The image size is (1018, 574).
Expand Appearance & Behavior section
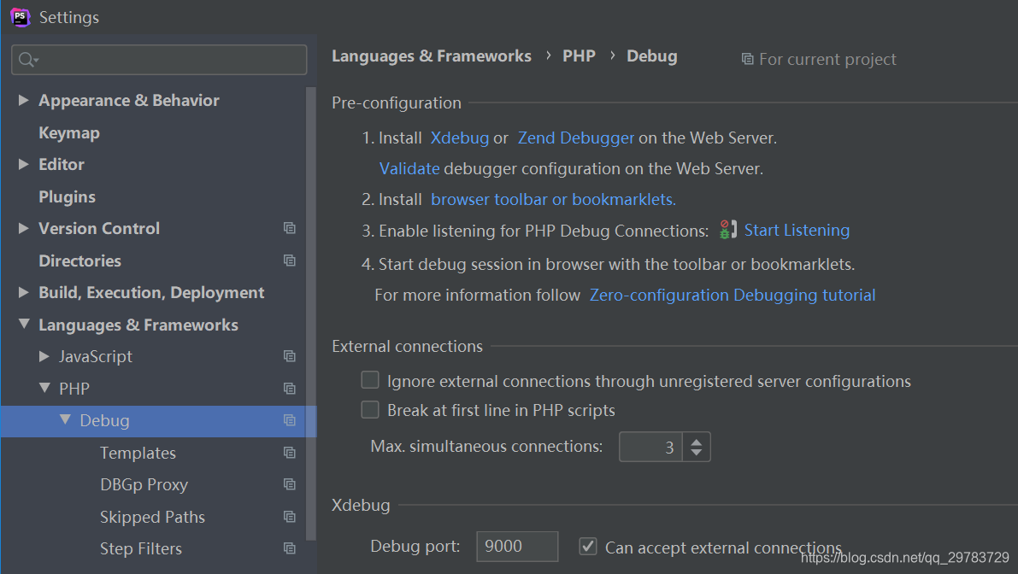[x=23, y=100]
